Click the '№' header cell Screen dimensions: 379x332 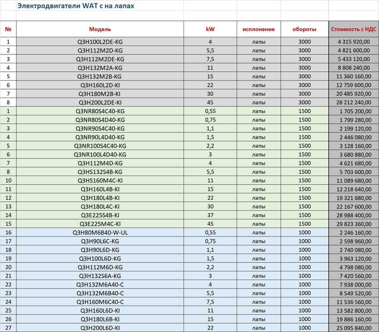[x=8, y=29]
